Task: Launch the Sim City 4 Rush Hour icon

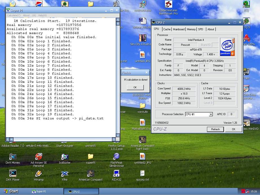Action: [142, 38]
